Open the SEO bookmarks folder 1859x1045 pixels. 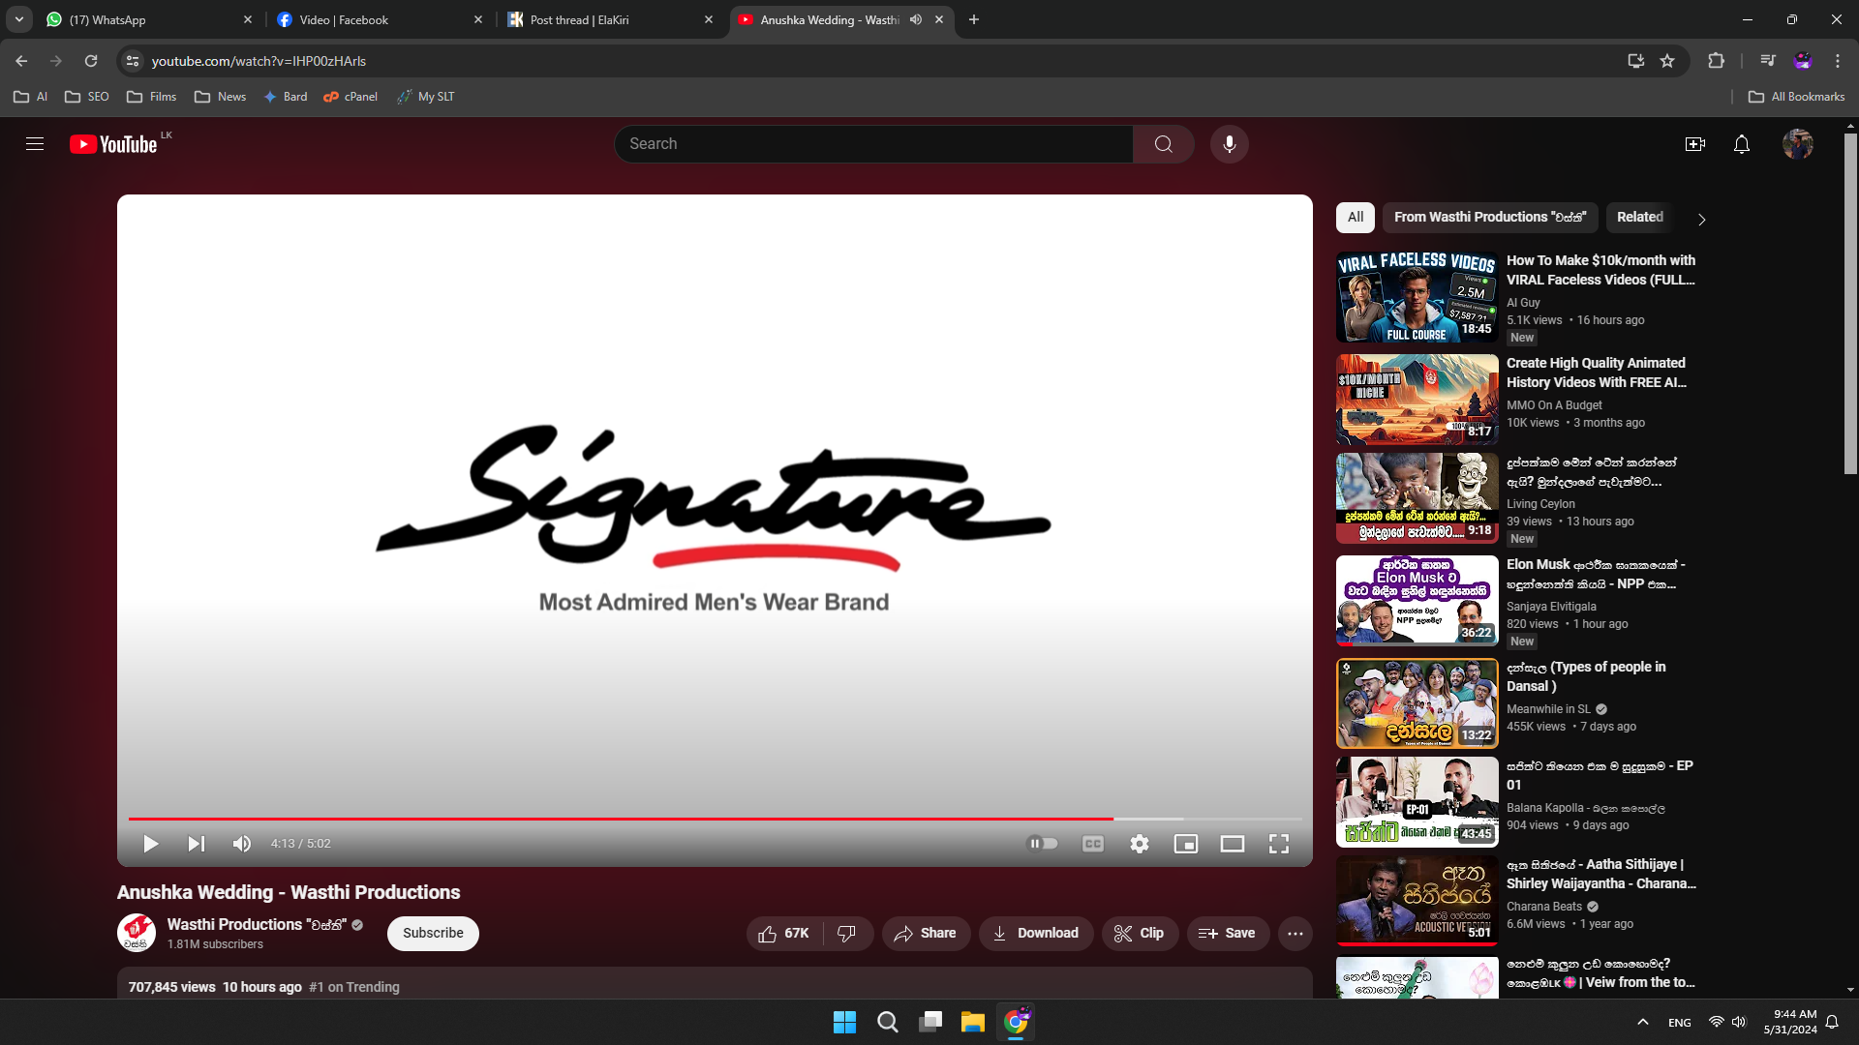click(87, 97)
